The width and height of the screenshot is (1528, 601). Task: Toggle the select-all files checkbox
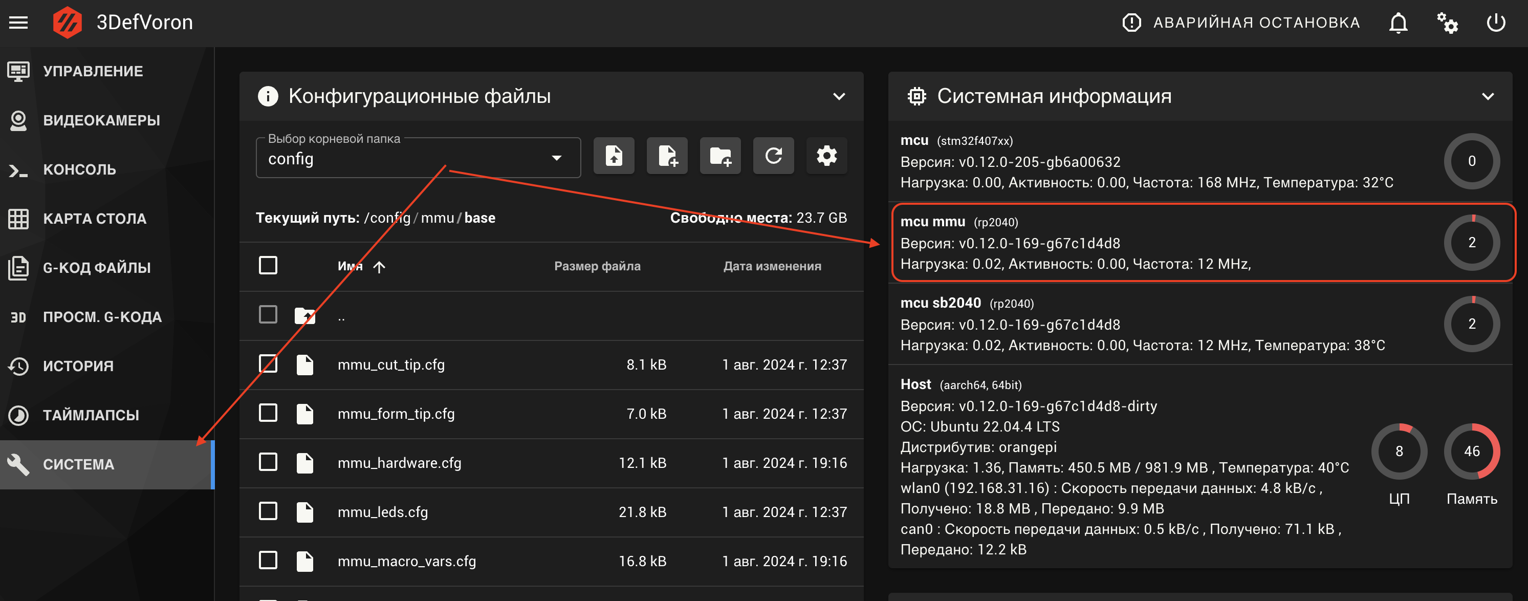[x=268, y=265]
